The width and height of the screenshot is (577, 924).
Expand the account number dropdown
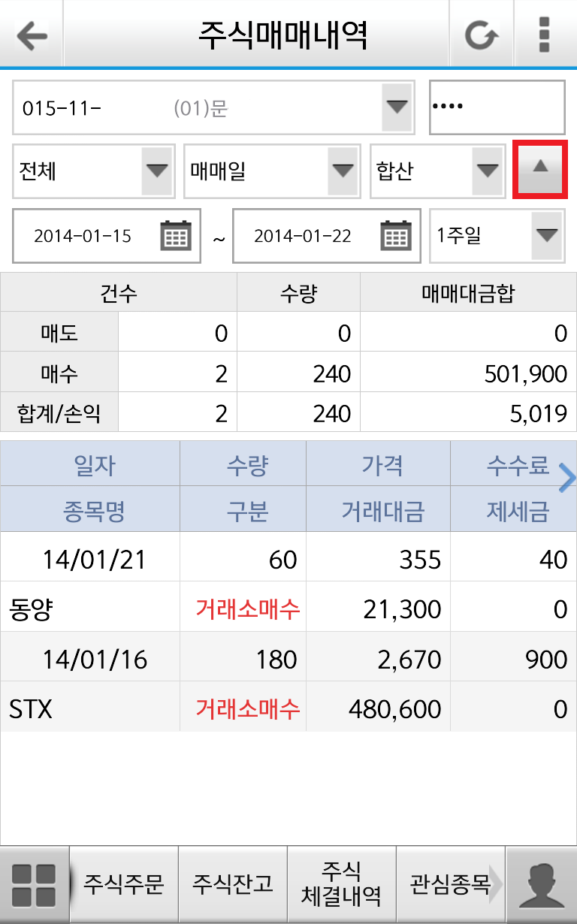point(396,107)
